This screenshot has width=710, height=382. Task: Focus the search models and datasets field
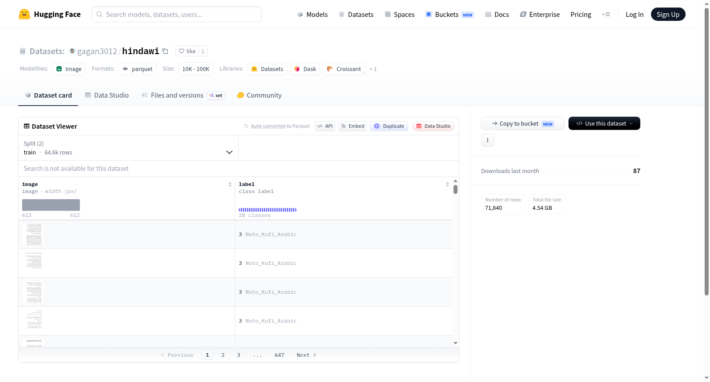click(x=177, y=14)
